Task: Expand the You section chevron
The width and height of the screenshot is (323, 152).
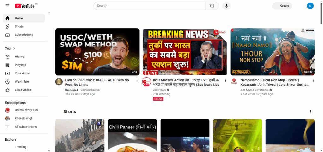Action: point(14,48)
